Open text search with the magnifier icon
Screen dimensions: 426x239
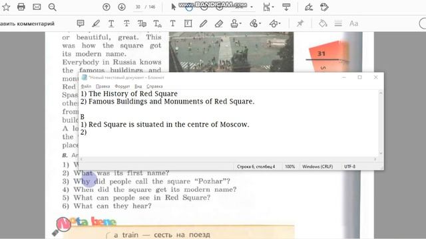52,7
